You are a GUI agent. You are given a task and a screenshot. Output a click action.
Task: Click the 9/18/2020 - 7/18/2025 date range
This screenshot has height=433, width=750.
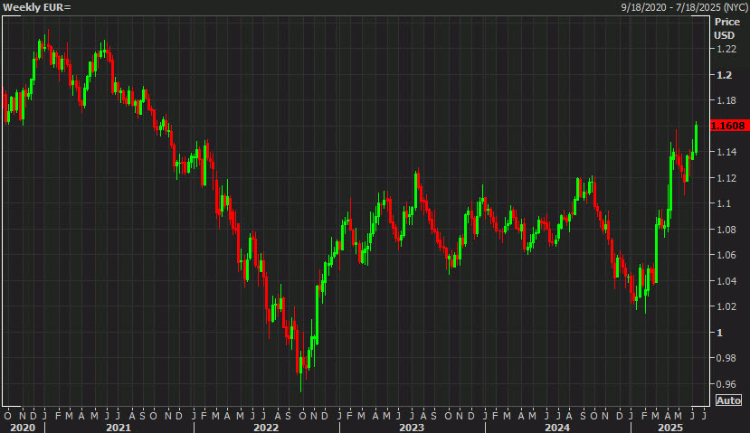click(684, 7)
